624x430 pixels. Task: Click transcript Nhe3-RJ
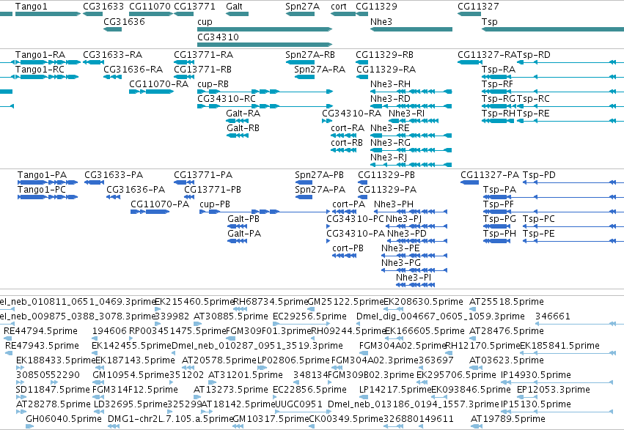[389, 157]
